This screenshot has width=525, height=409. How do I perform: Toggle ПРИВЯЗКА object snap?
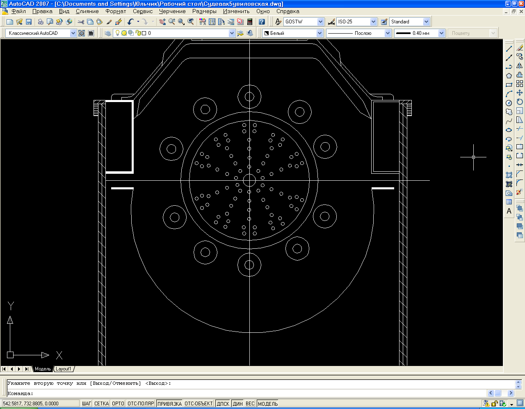point(169,404)
